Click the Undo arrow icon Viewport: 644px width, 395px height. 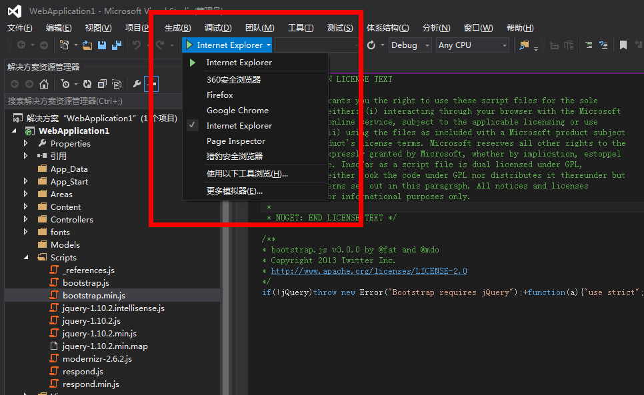(137, 45)
